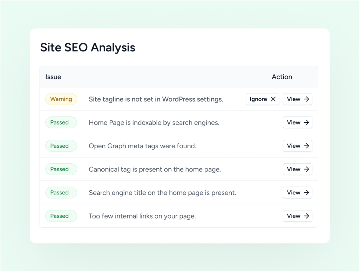The width and height of the screenshot is (359, 271).
Task: View the search engine title check details
Action: pos(297,192)
